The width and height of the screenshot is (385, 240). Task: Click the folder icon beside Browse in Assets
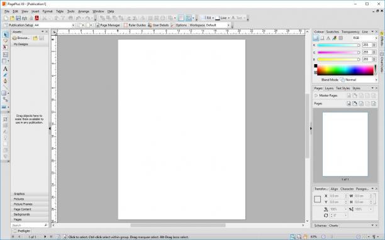pyautogui.click(x=35, y=38)
